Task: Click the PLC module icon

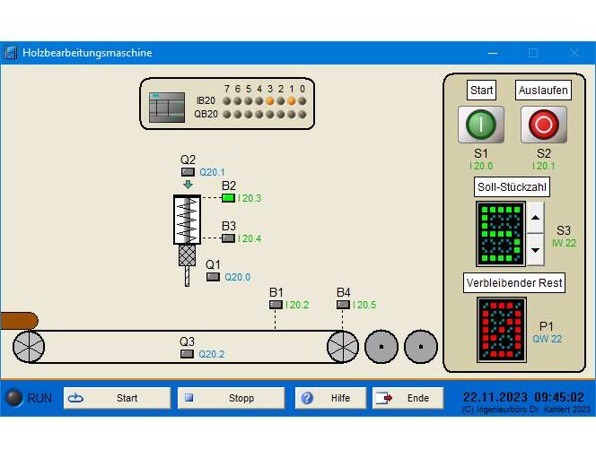Action: pos(167,108)
